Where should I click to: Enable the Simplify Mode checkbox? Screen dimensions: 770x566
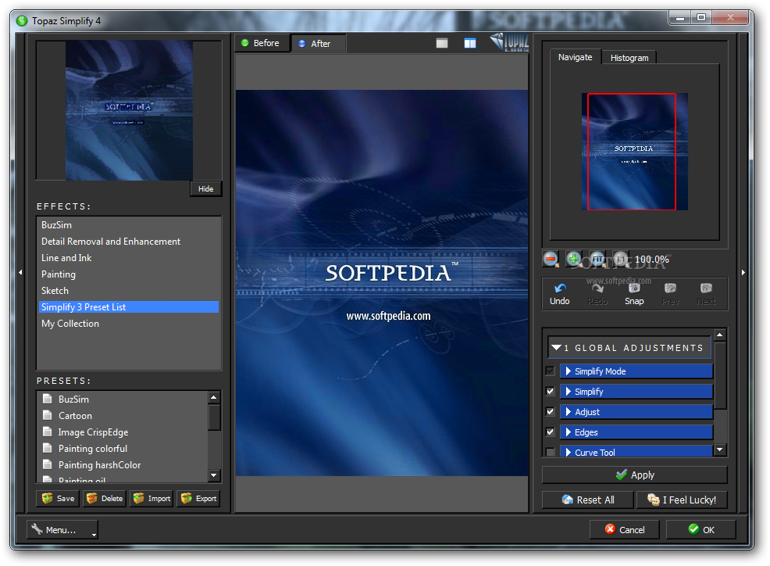(x=550, y=371)
